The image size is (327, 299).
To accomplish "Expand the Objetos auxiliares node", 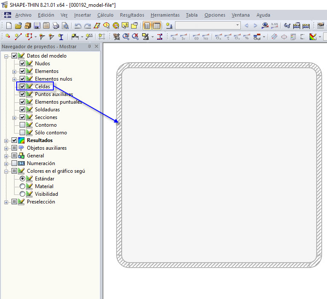I will click(6, 148).
